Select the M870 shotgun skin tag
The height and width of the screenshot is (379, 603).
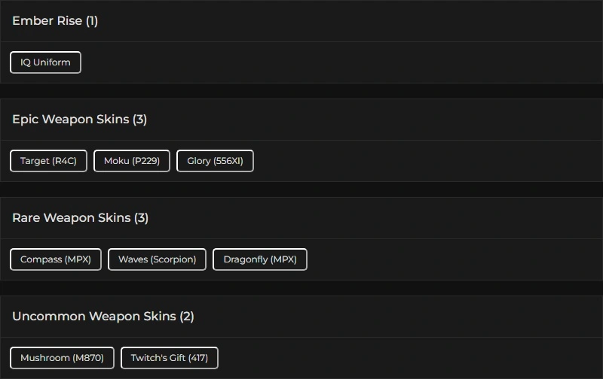point(62,358)
